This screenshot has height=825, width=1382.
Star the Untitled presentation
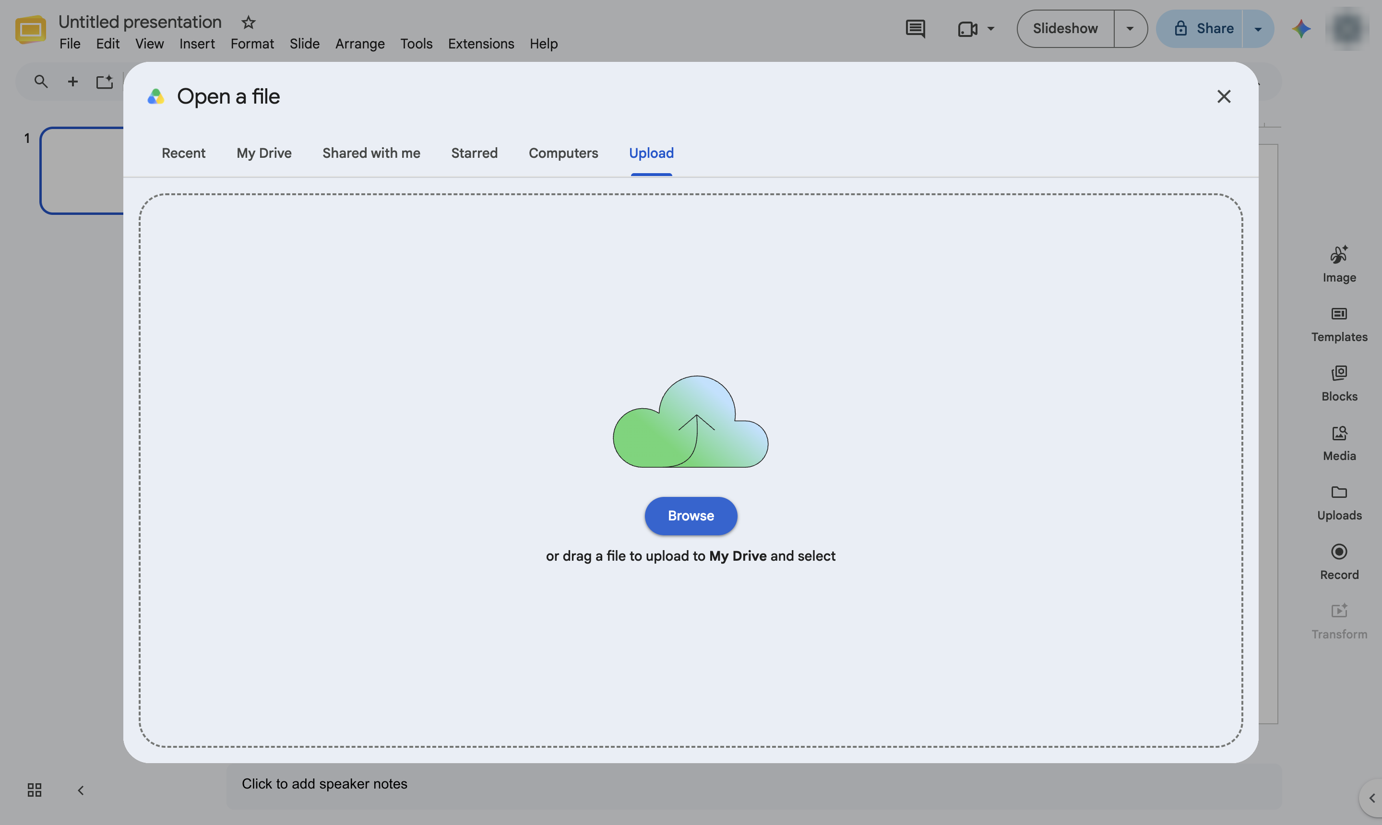point(248,22)
